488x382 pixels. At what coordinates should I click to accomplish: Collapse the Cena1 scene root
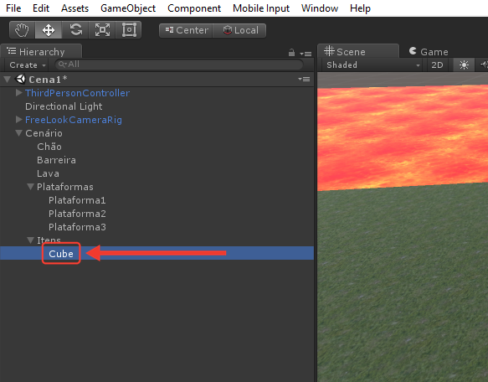8,80
